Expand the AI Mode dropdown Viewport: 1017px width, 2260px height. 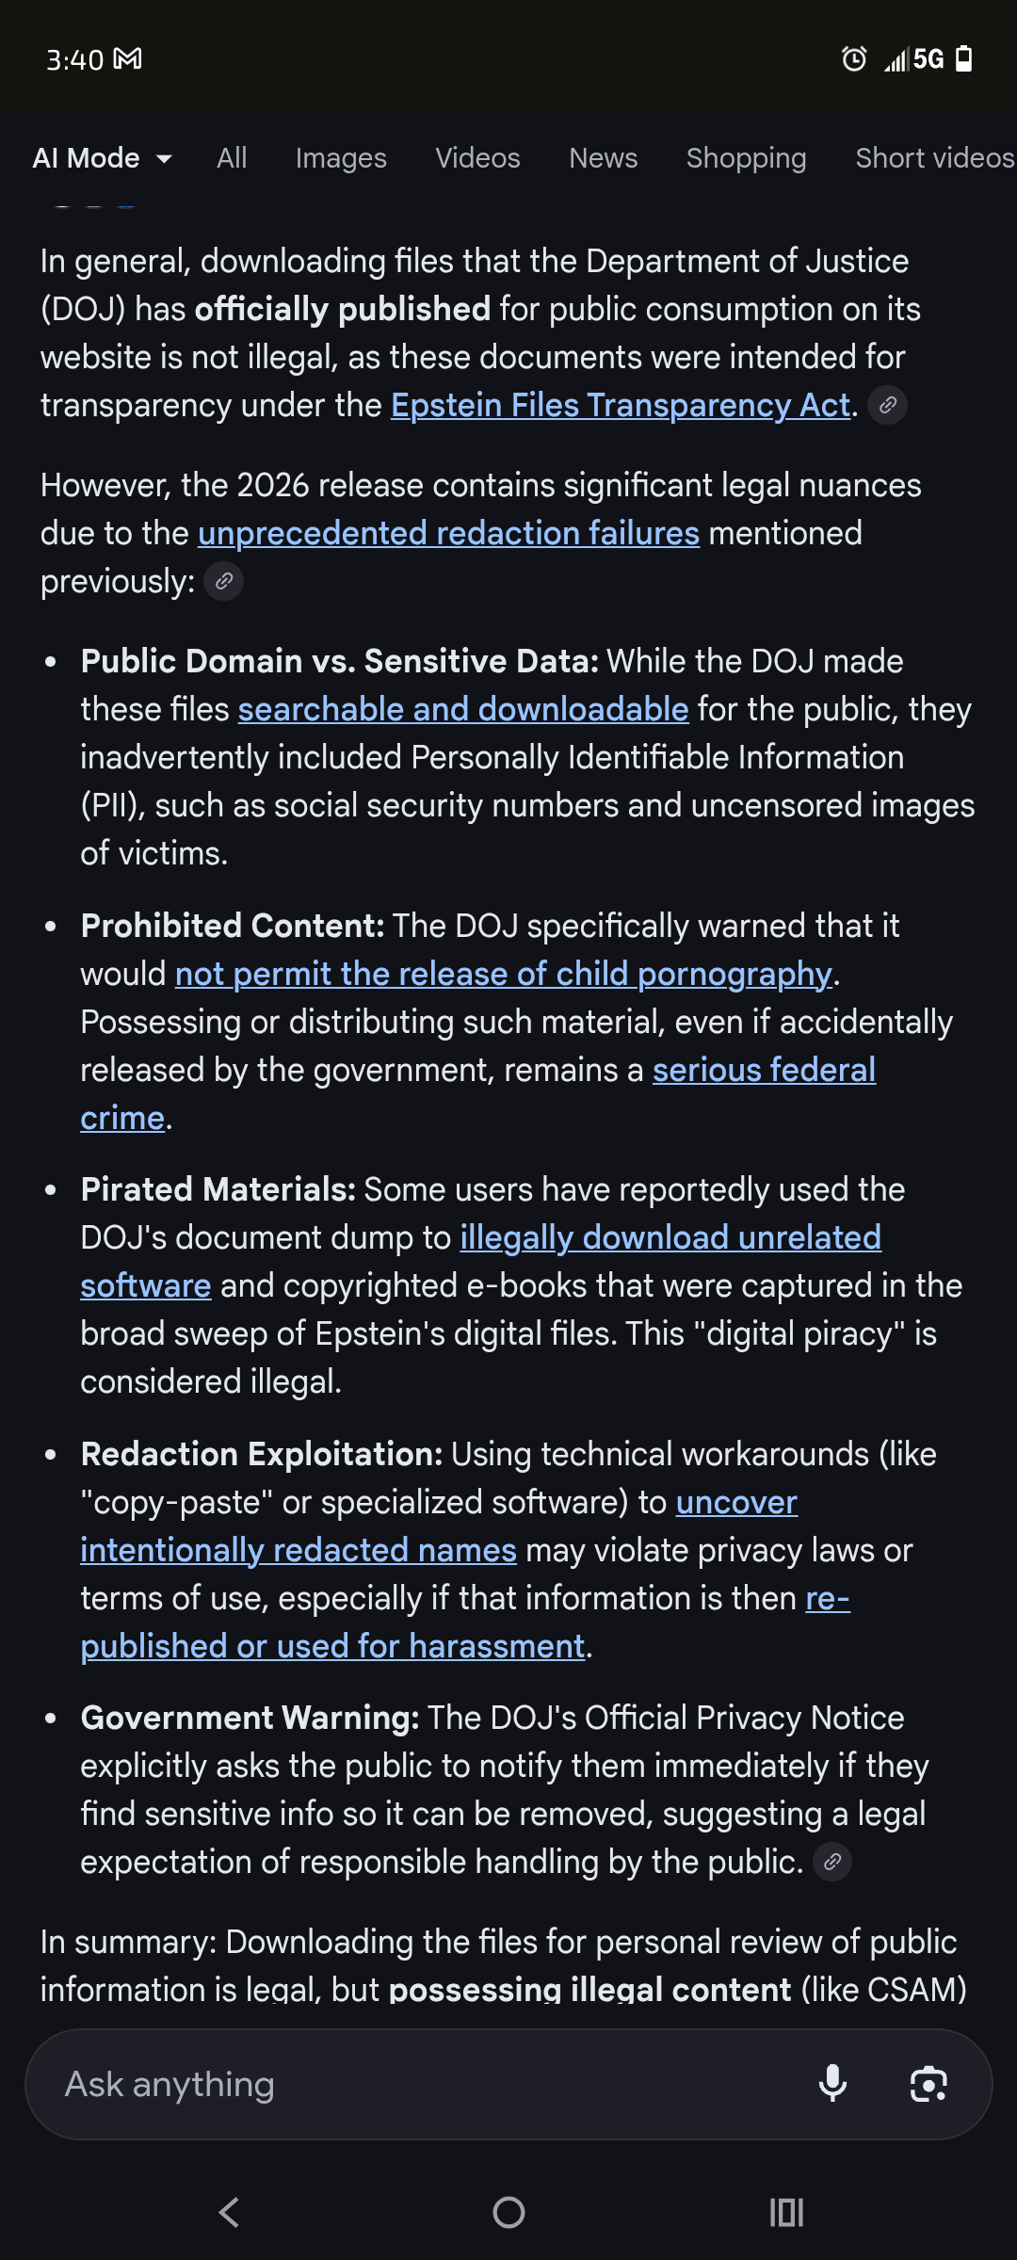[x=102, y=158]
